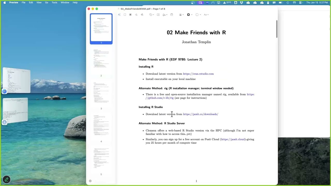Select the Sketch tool

coord(136,15)
